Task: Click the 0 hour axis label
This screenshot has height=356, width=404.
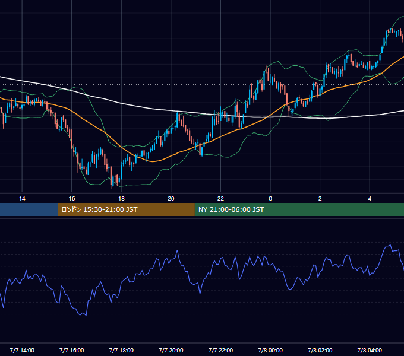Action: 270,199
